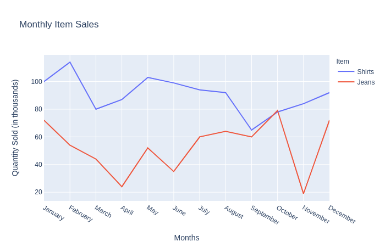Click the Shirts peak at February

pyautogui.click(x=70, y=62)
